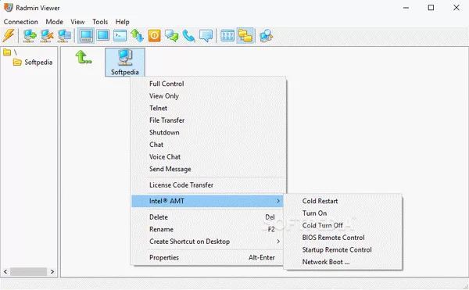Open the Connection menu
The image size is (469, 290).
pos(20,22)
